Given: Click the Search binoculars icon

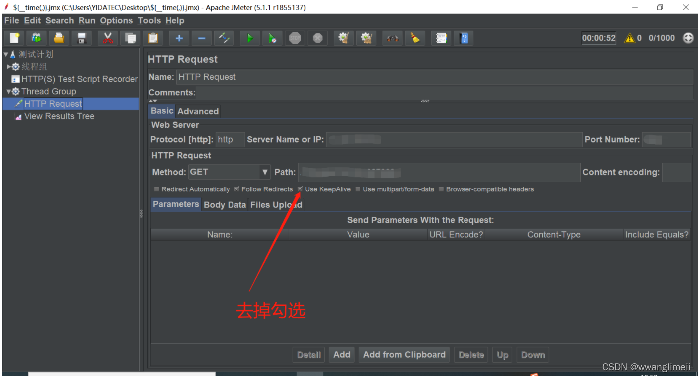Looking at the screenshot, I should coord(392,38).
